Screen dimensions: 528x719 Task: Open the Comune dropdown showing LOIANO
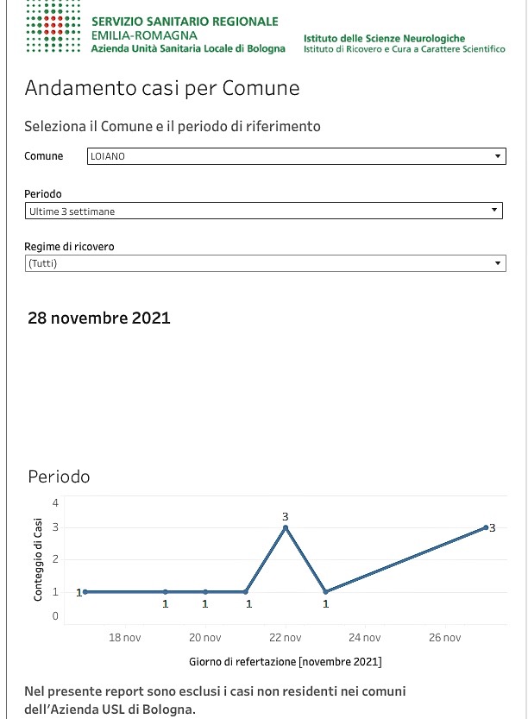[297, 156]
